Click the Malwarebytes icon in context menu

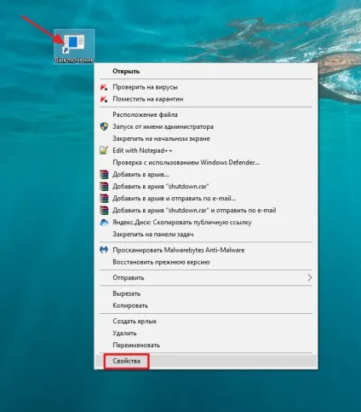(104, 250)
